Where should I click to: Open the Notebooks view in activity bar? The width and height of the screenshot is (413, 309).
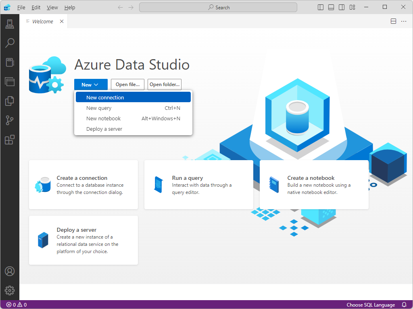[x=10, y=62]
